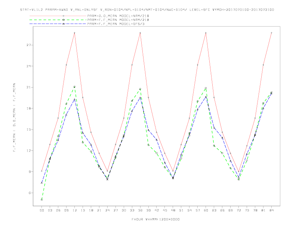Click x-axis forecast hour label 60
The width and height of the screenshot is (296, 229).
point(206,210)
